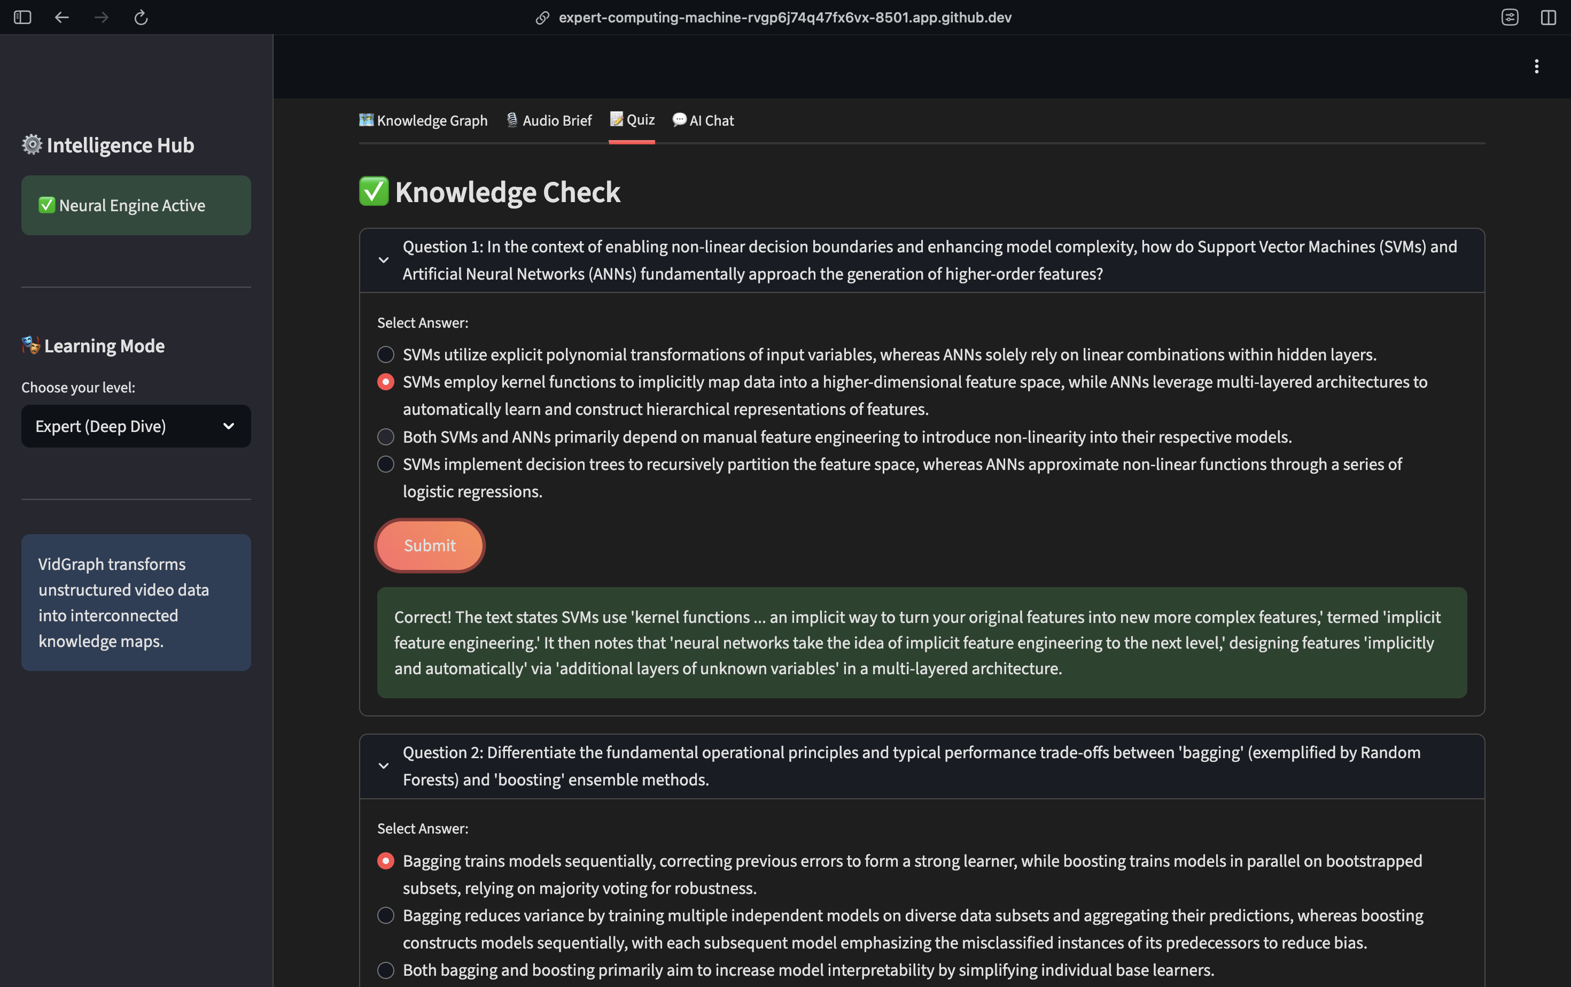Screen dimensions: 1571x987
Task: Click the site settings icon at top right
Action: (x=1510, y=18)
